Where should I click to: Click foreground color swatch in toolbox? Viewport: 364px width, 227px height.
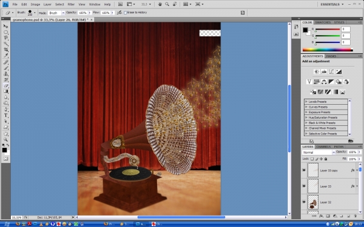click(x=4, y=150)
